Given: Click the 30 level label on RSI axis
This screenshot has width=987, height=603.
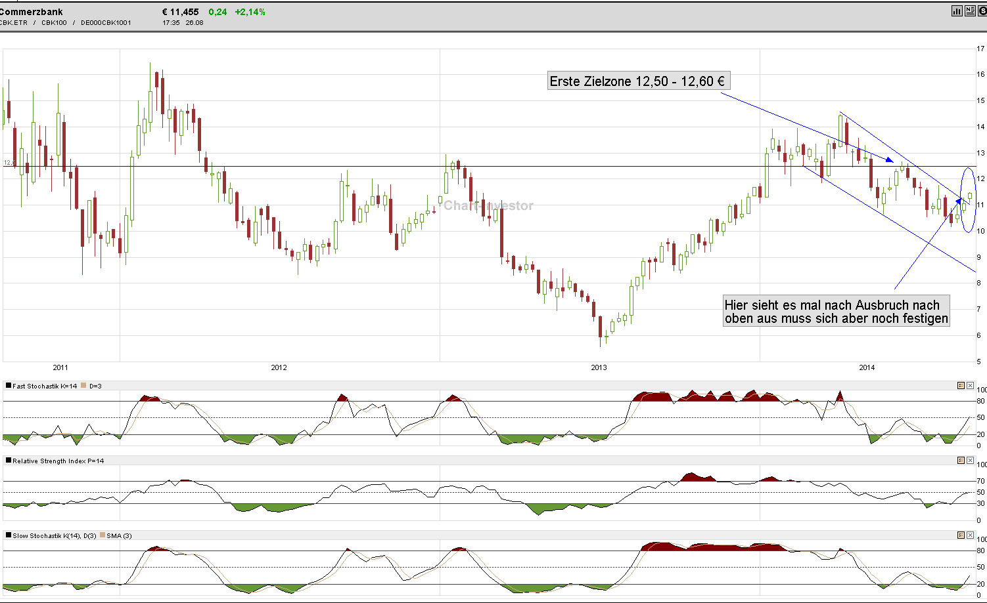Looking at the screenshot, I should (981, 503).
